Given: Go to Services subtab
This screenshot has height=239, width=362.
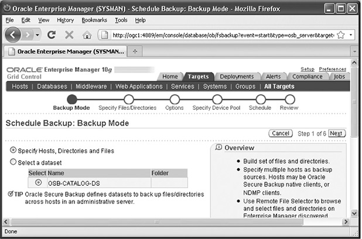Looking at the screenshot, I should pyautogui.click(x=183, y=86).
